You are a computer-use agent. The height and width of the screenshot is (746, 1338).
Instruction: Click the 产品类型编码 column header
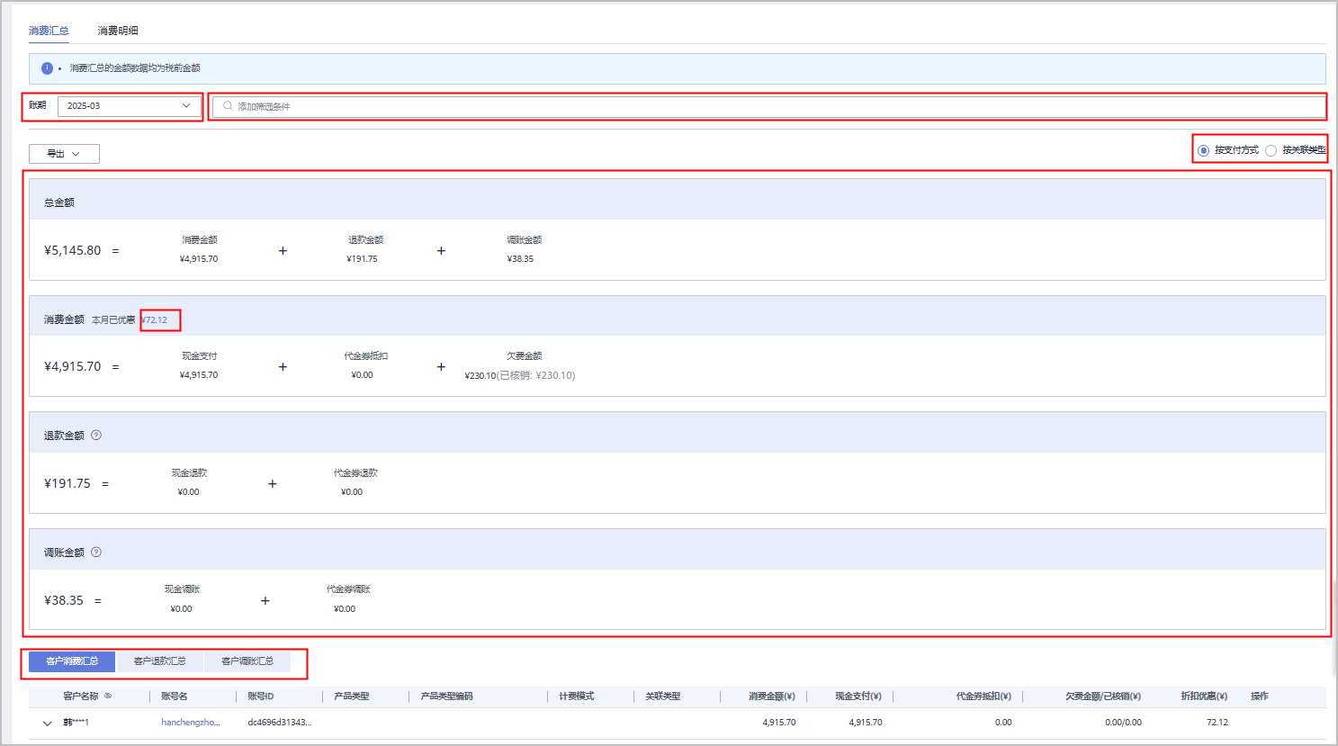tap(447, 697)
